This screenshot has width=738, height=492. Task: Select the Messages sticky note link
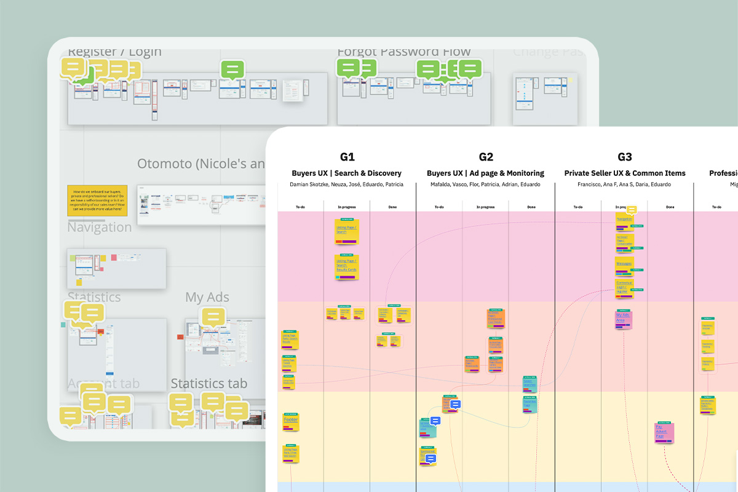tap(624, 264)
